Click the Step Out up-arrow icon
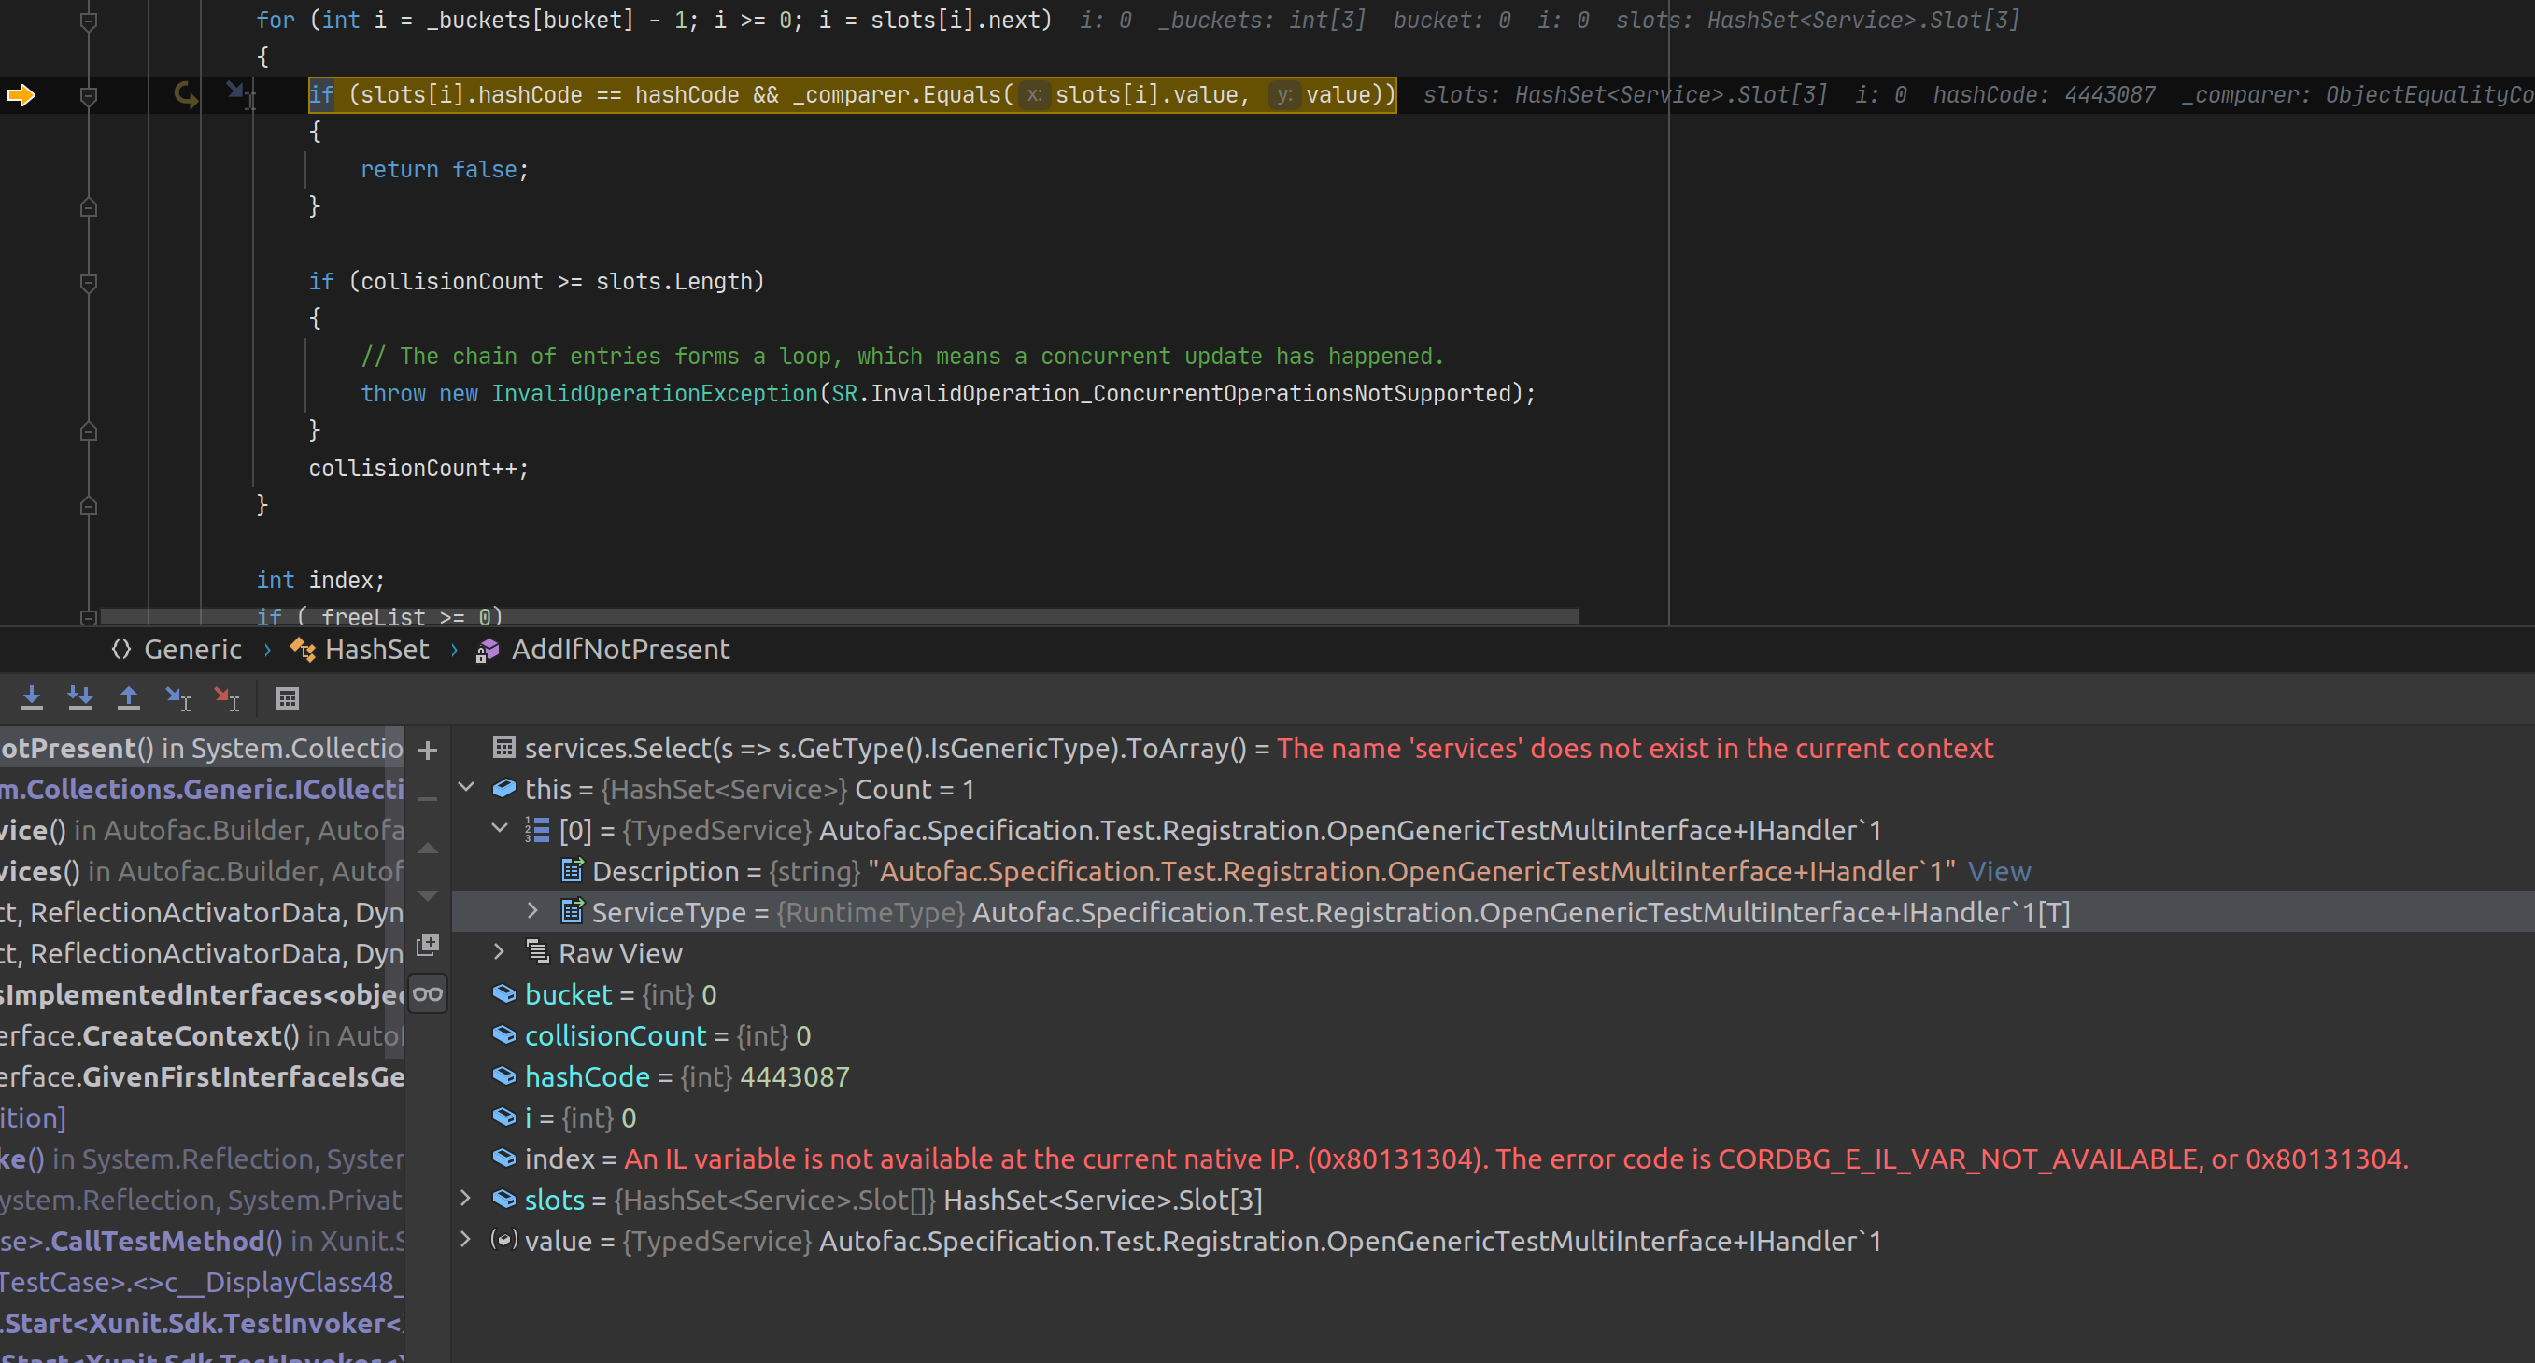The height and width of the screenshot is (1363, 2535). point(128,698)
